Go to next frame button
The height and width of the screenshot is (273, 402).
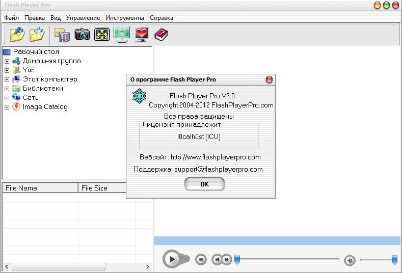[227, 259]
